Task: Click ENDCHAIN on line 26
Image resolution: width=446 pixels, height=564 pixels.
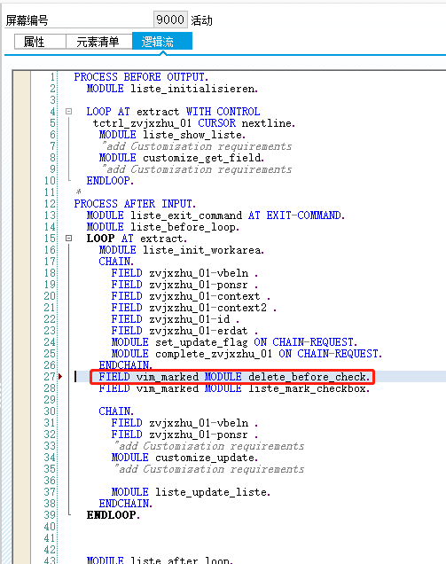Action: coord(126,365)
